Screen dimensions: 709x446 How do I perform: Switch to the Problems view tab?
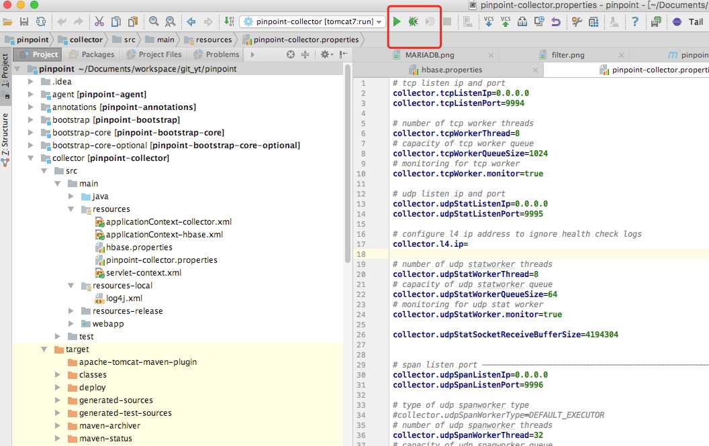[217, 55]
